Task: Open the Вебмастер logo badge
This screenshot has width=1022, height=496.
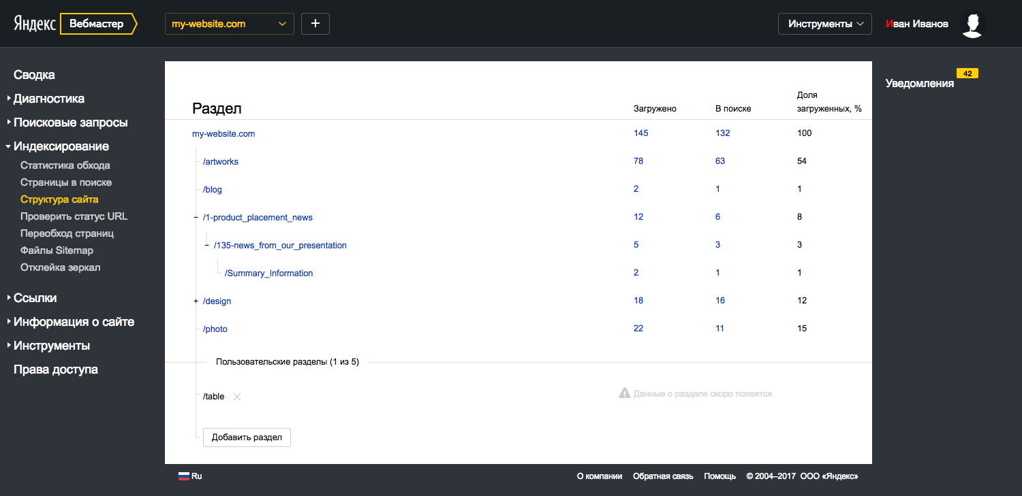Action: (x=98, y=24)
